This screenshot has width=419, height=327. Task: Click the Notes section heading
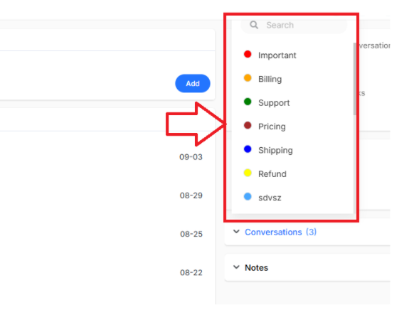[x=256, y=268]
